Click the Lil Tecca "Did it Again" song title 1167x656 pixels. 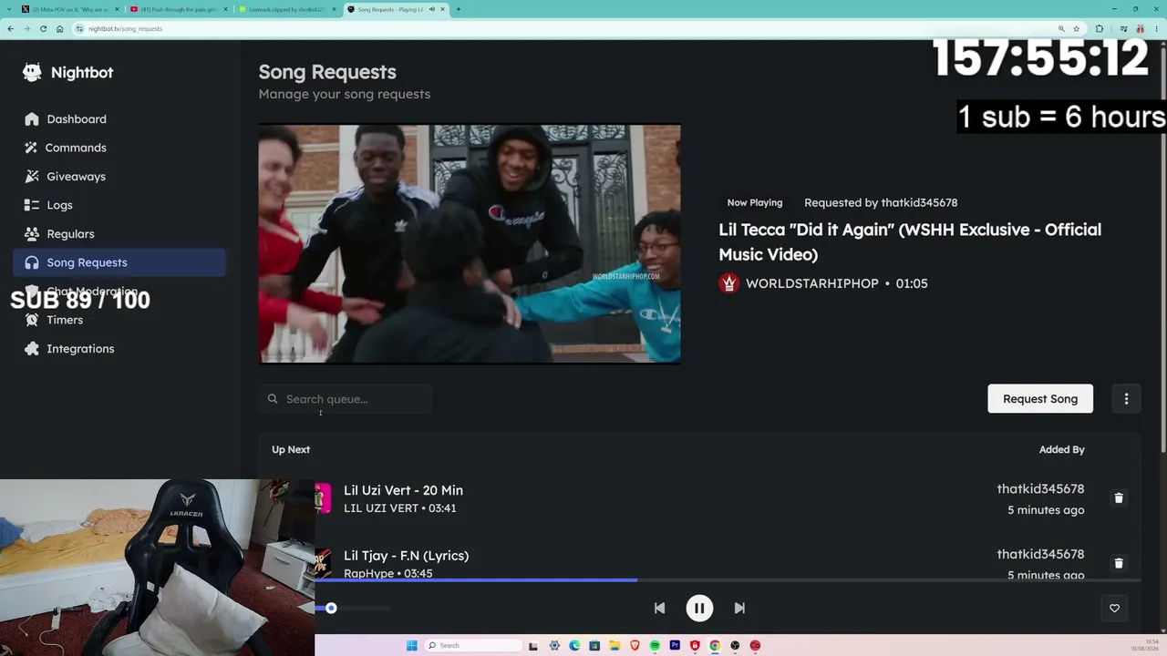coord(910,241)
